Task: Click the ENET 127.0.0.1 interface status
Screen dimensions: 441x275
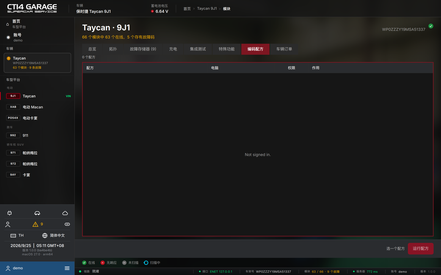Action: coord(221,272)
